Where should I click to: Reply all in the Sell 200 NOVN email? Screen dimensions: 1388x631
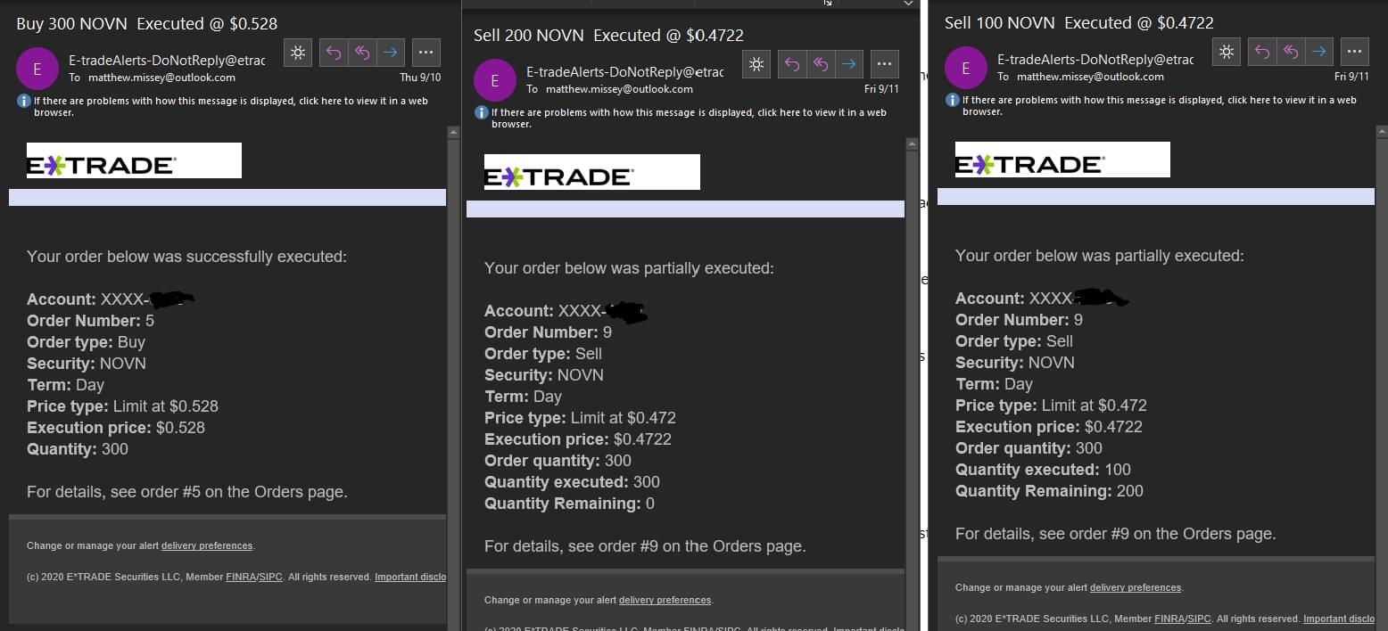point(821,64)
